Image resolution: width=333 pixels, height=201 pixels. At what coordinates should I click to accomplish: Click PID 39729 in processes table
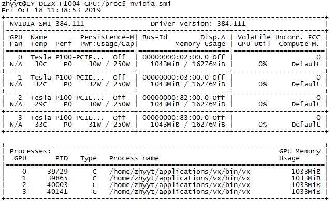[x=57, y=171]
